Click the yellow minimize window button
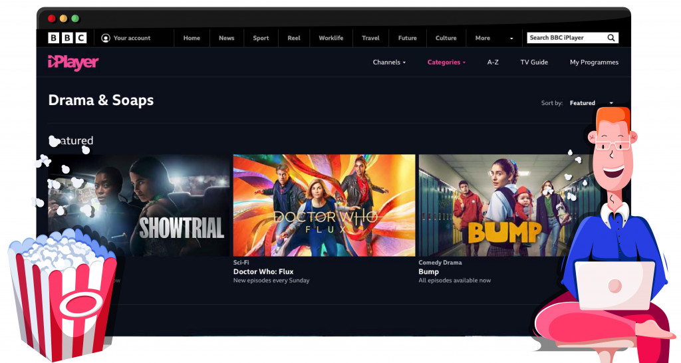The width and height of the screenshot is (681, 363). click(63, 18)
